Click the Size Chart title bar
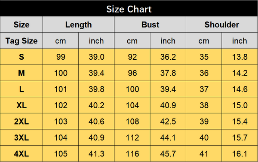This screenshot has height=162, width=258. coord(129,9)
